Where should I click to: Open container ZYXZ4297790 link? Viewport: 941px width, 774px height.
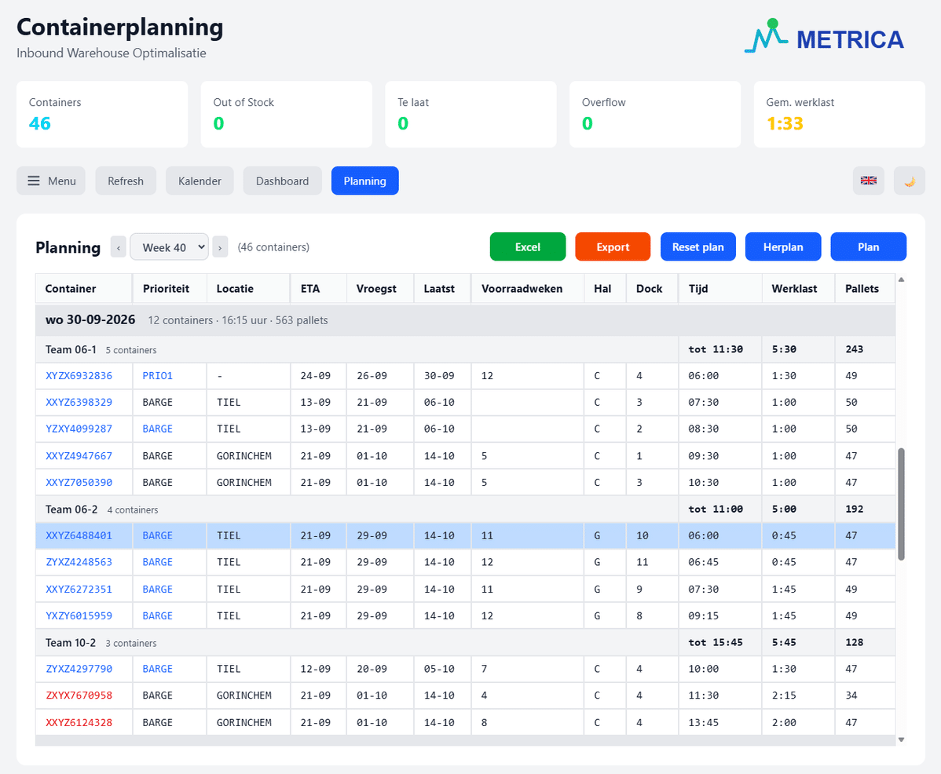(79, 669)
